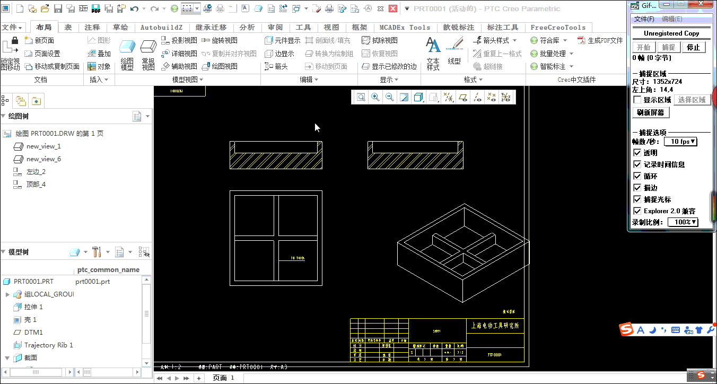The image size is (717, 384).
Task: Click the Edge Display (边显示) button
Action: click(279, 54)
